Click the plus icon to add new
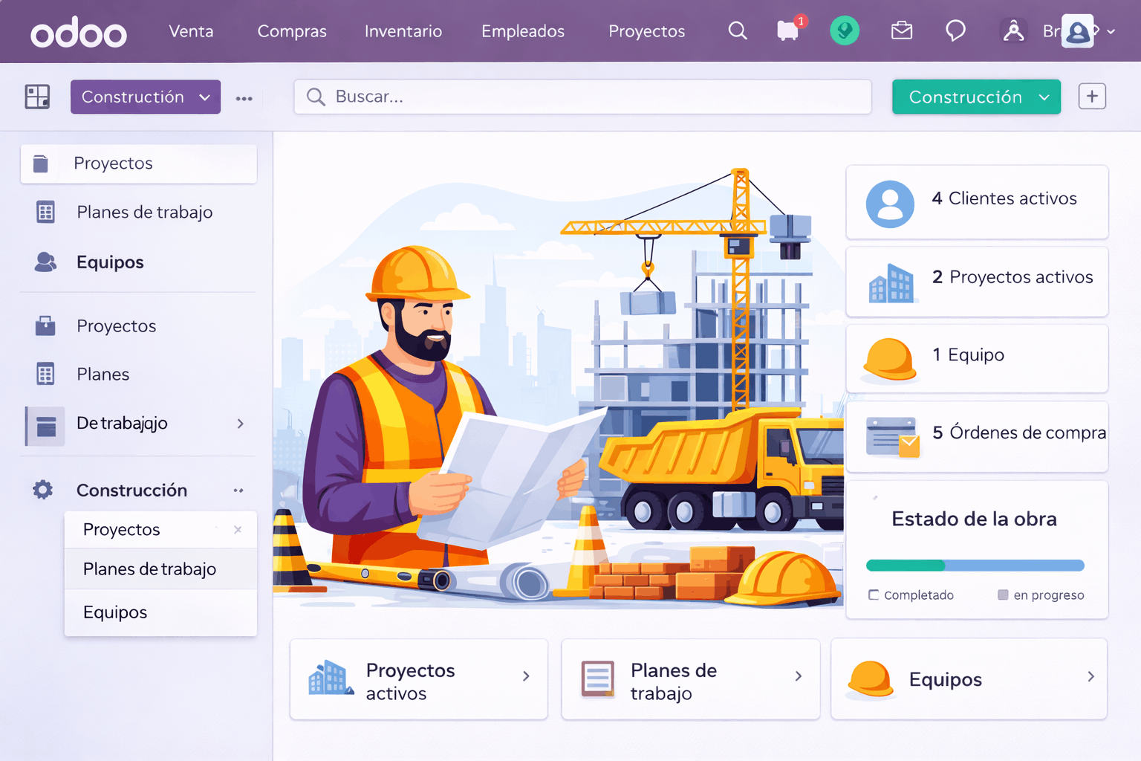 (1092, 97)
